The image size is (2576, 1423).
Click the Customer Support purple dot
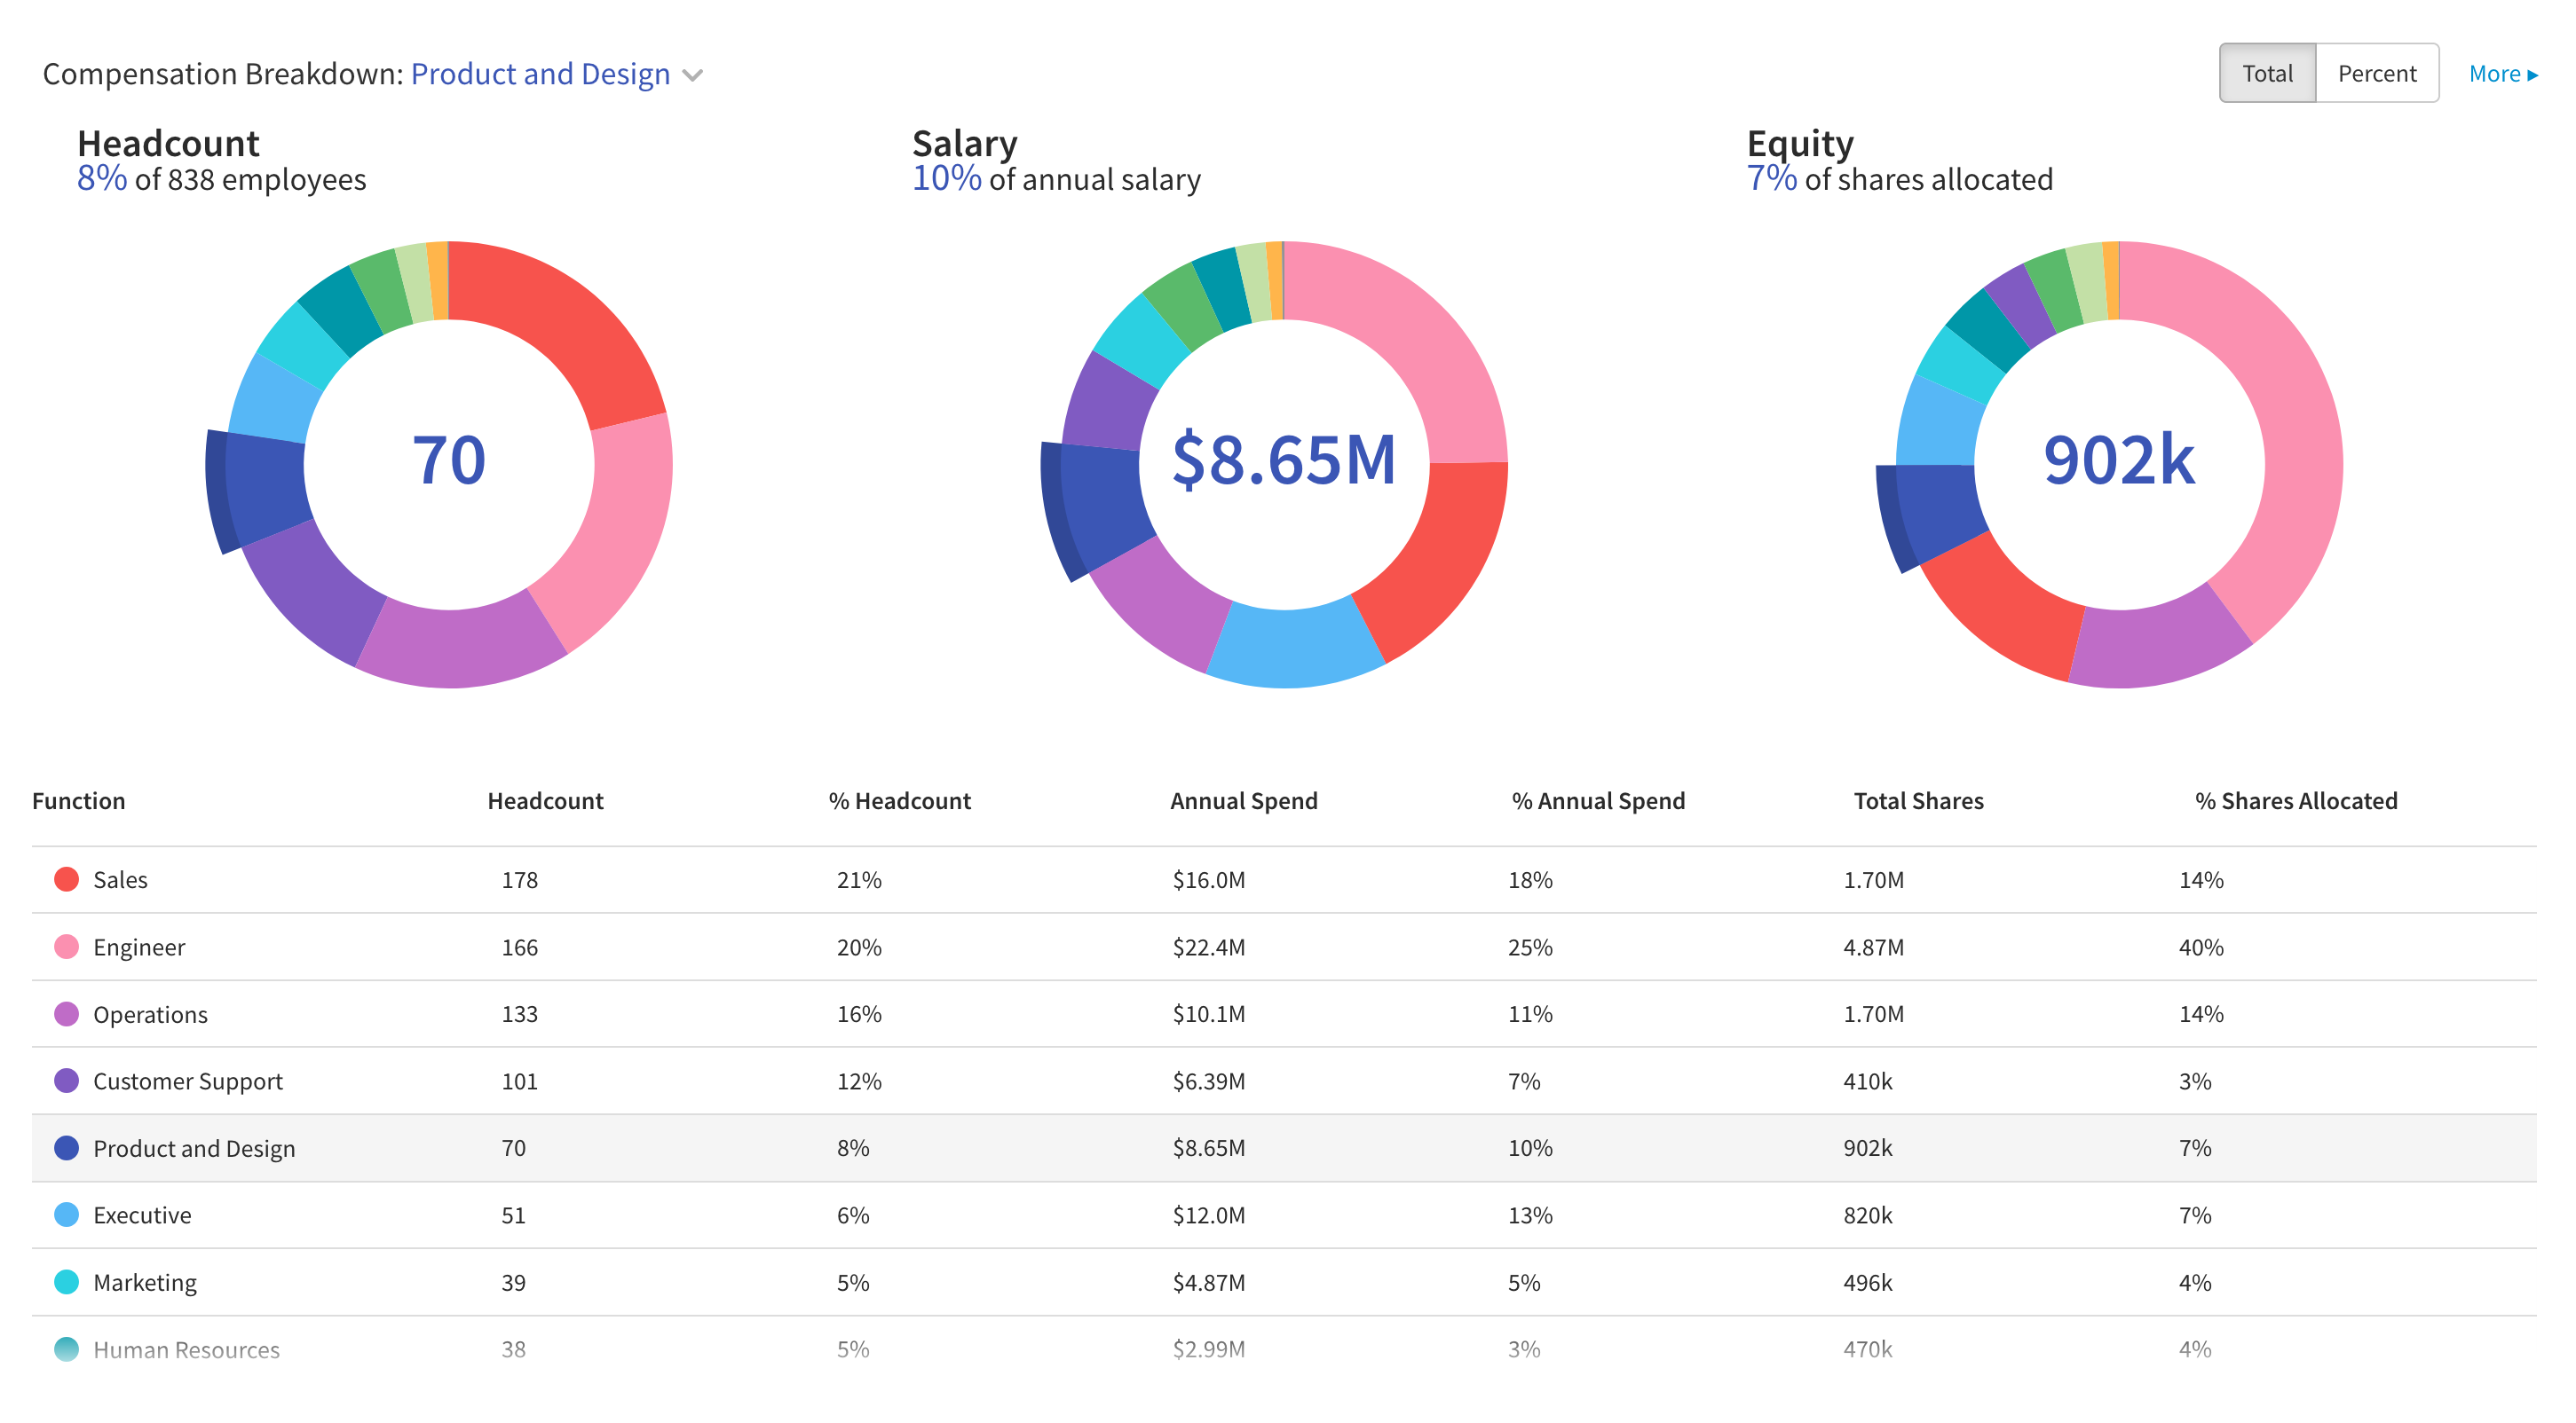point(66,1081)
